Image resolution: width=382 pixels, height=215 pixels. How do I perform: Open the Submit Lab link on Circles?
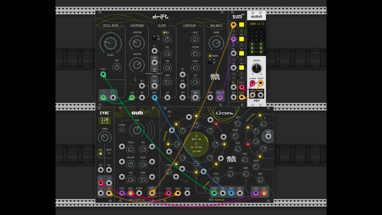coord(219,200)
